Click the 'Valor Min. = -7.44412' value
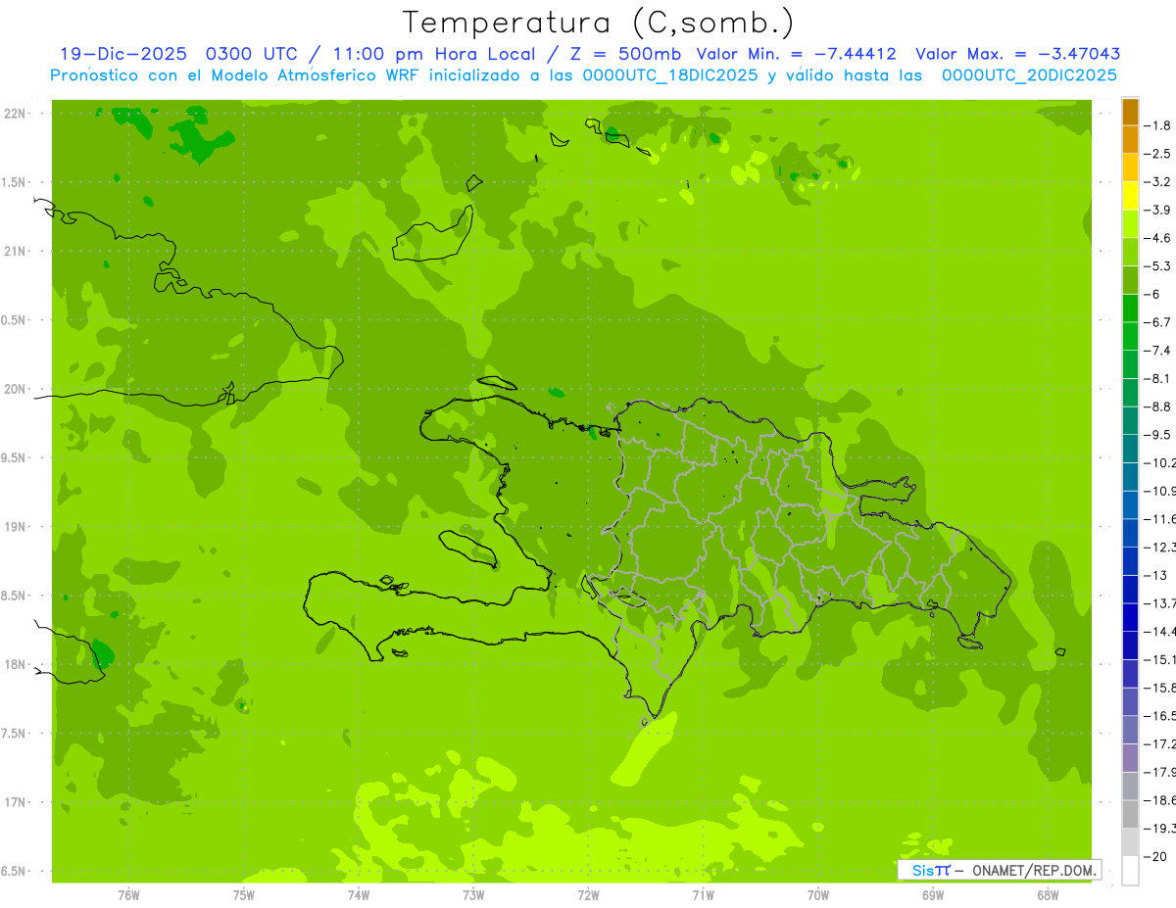 [796, 54]
